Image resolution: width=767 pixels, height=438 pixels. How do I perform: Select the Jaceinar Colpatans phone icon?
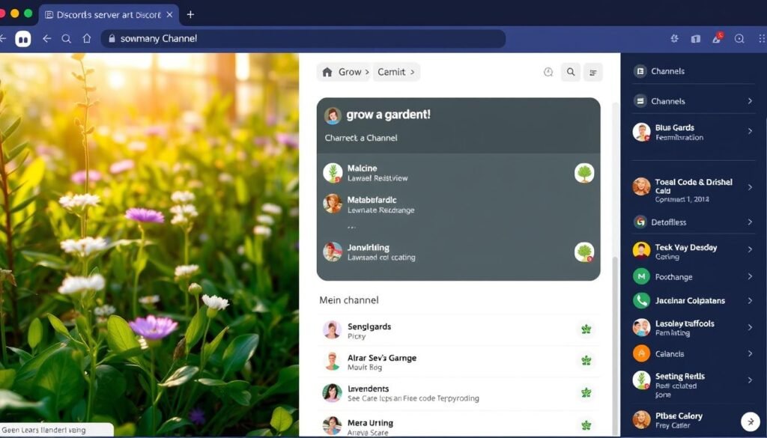click(x=641, y=300)
